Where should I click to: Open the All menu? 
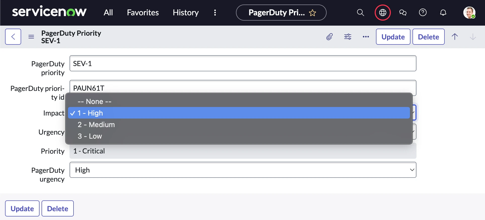[x=108, y=13]
